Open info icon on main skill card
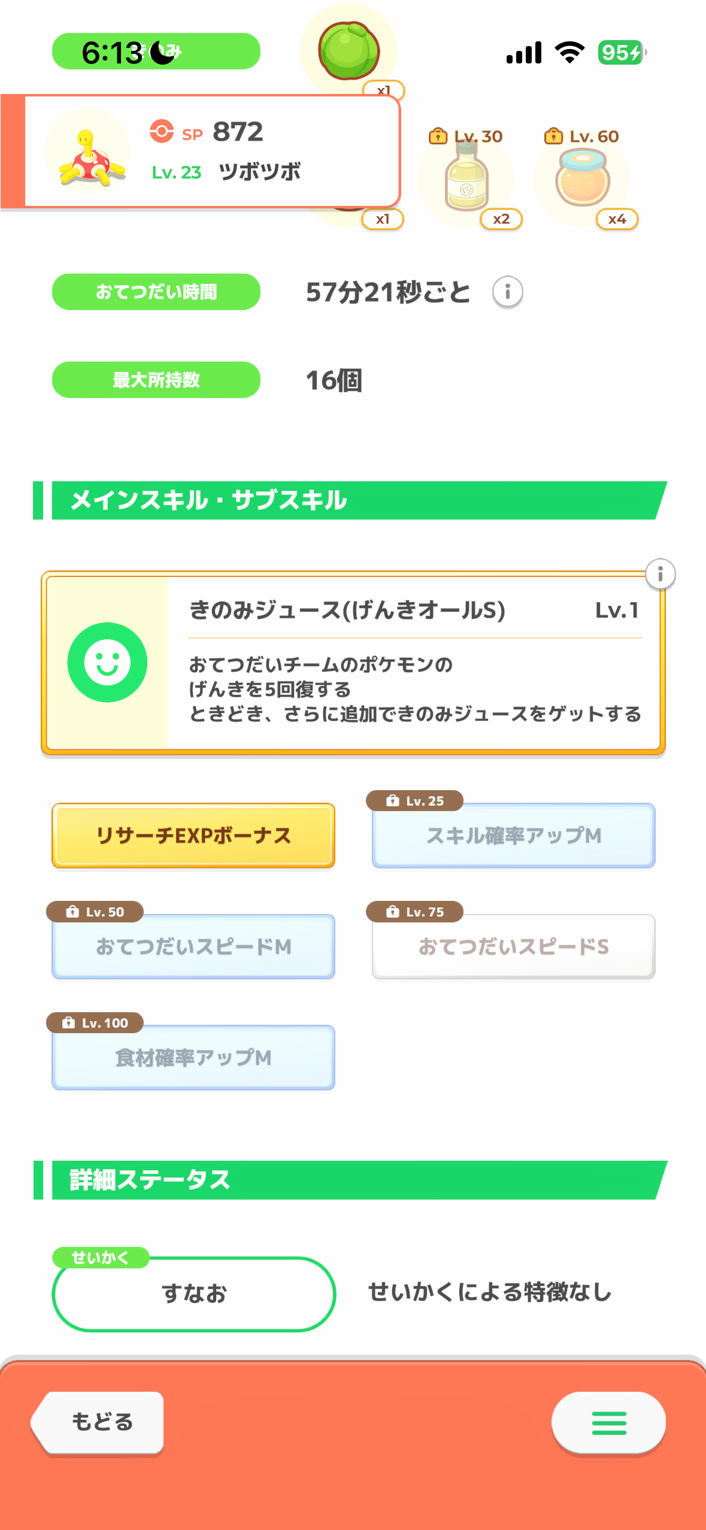 (x=660, y=575)
